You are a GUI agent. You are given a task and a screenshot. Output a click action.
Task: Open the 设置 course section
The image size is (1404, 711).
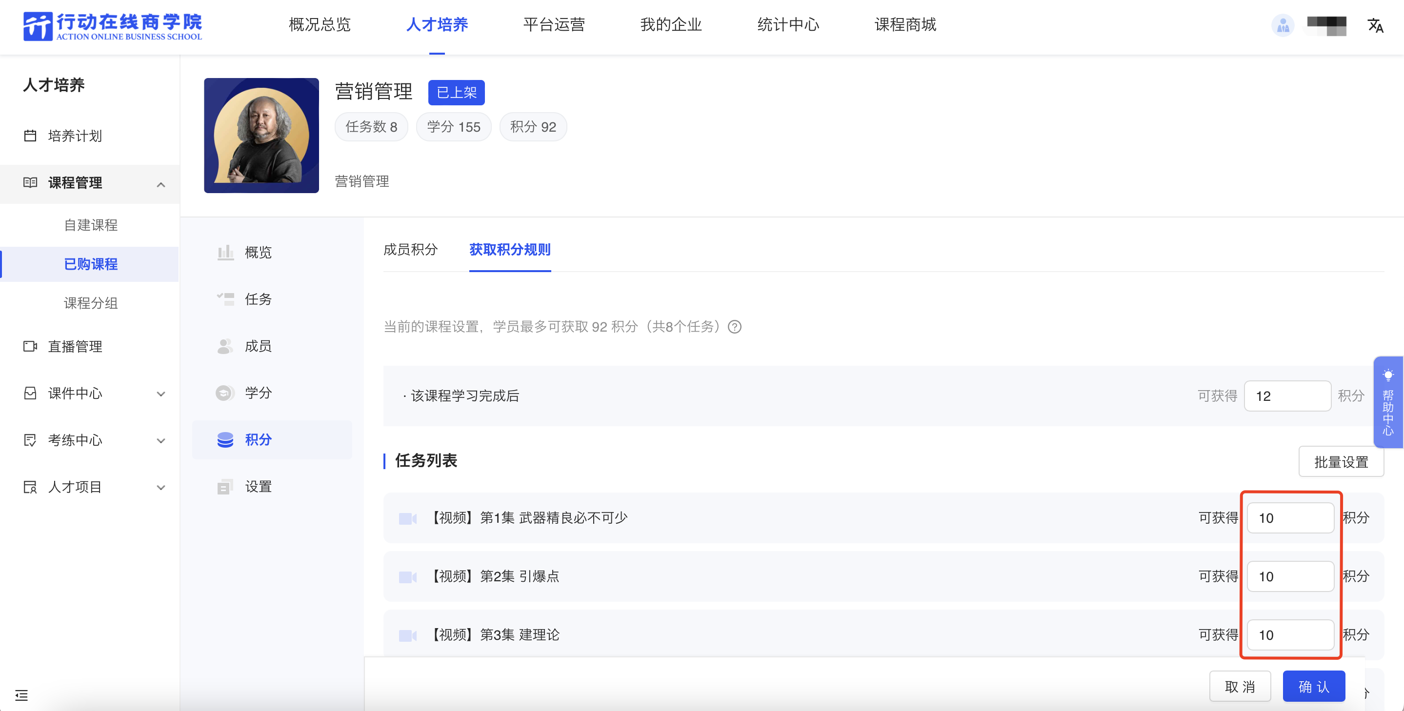pyautogui.click(x=258, y=487)
